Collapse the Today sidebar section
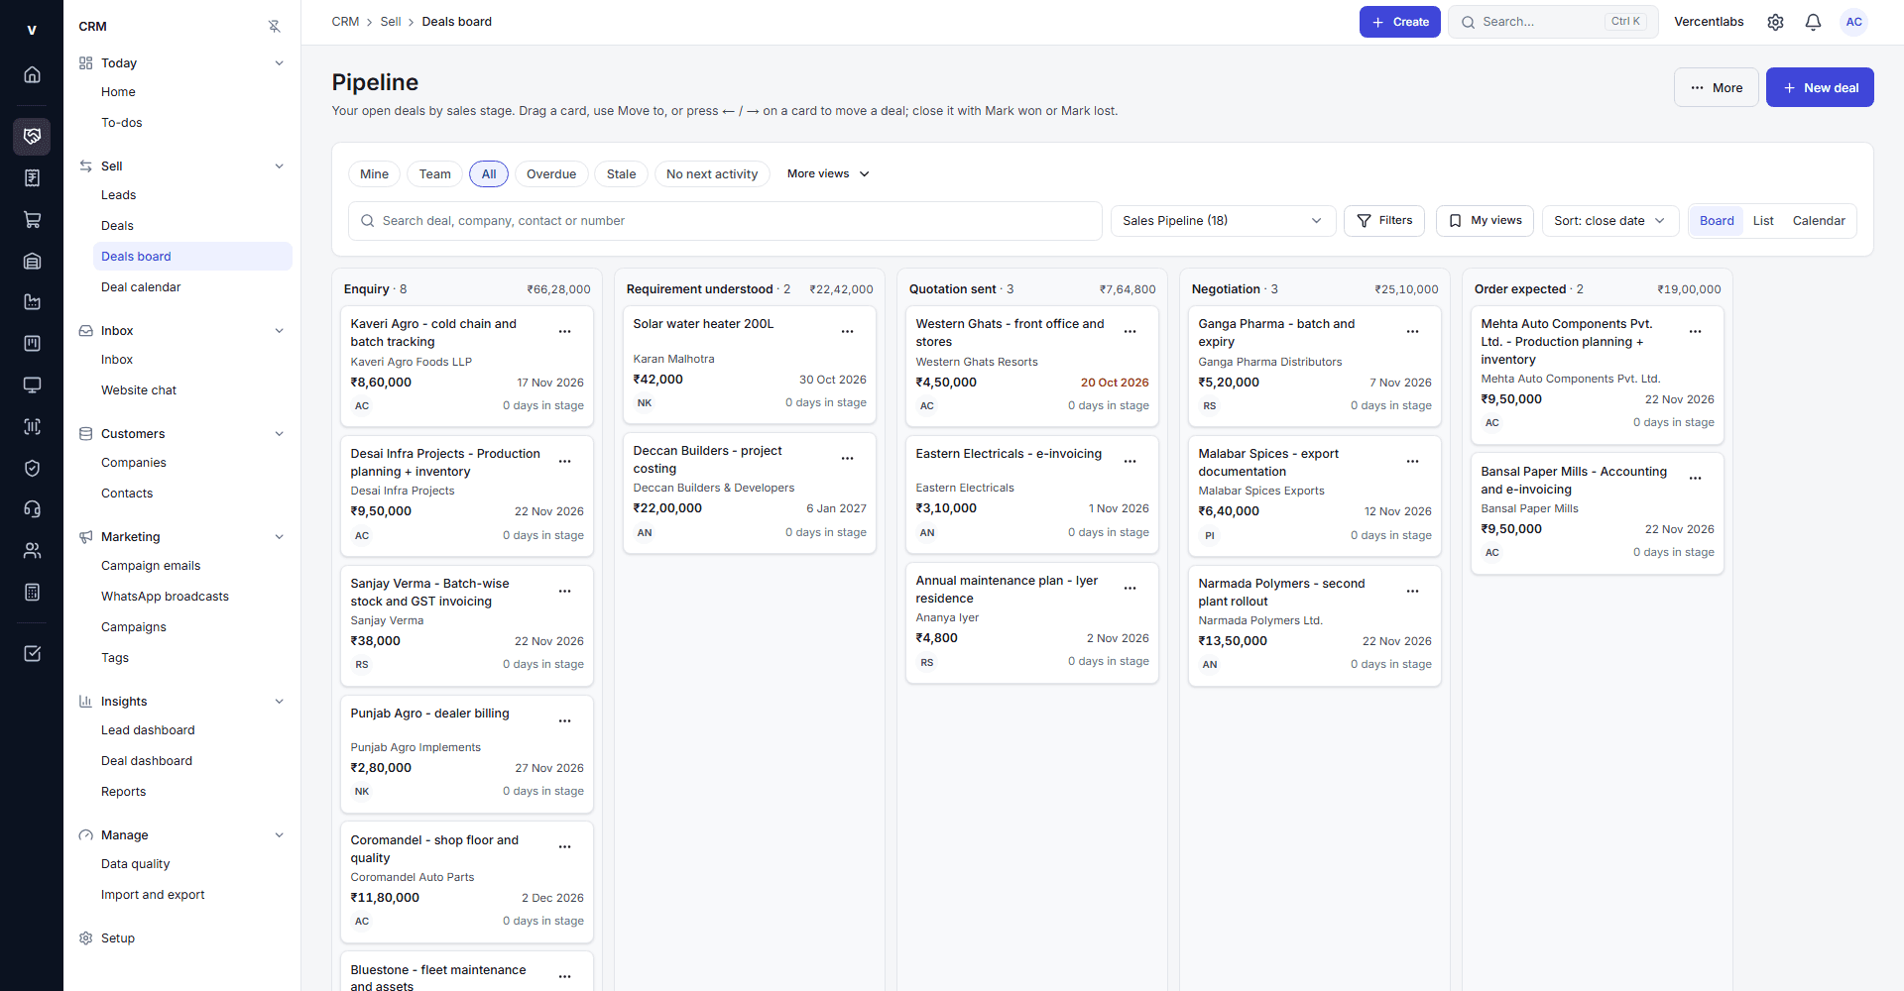The height and width of the screenshot is (991, 1904). (x=279, y=63)
